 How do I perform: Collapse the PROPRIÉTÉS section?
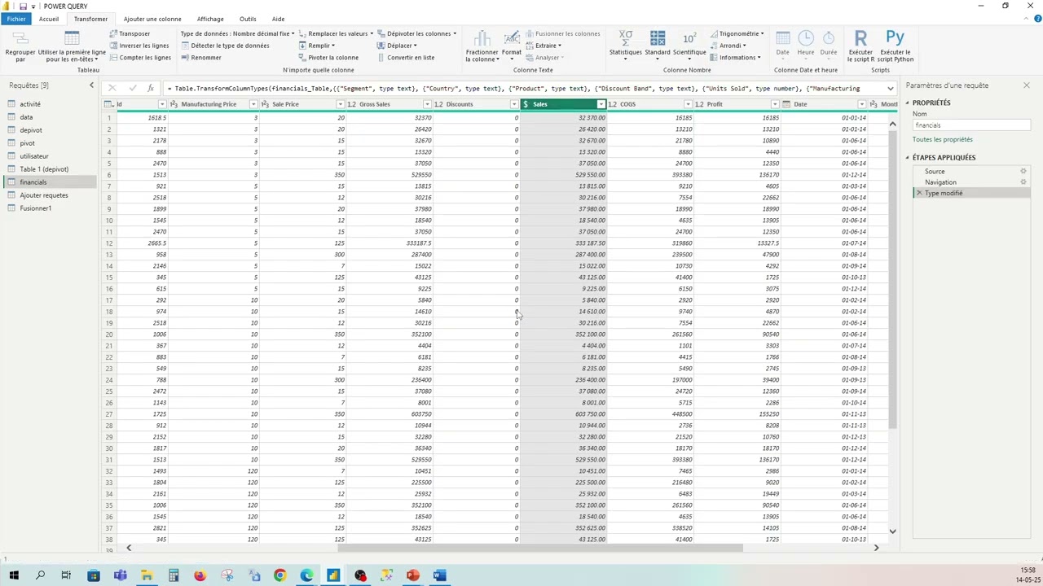908,103
